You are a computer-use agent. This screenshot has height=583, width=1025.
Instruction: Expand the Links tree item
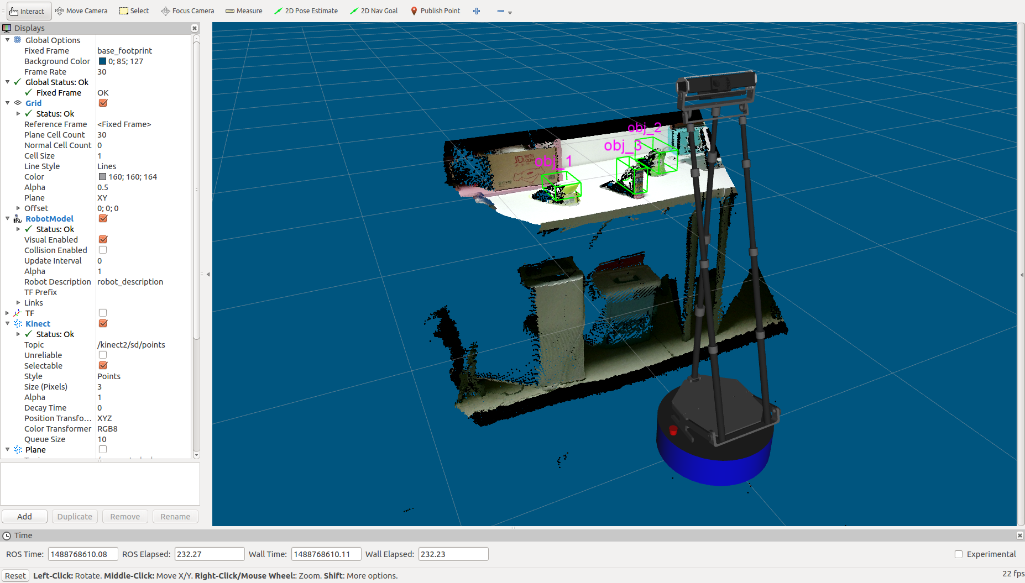(18, 303)
